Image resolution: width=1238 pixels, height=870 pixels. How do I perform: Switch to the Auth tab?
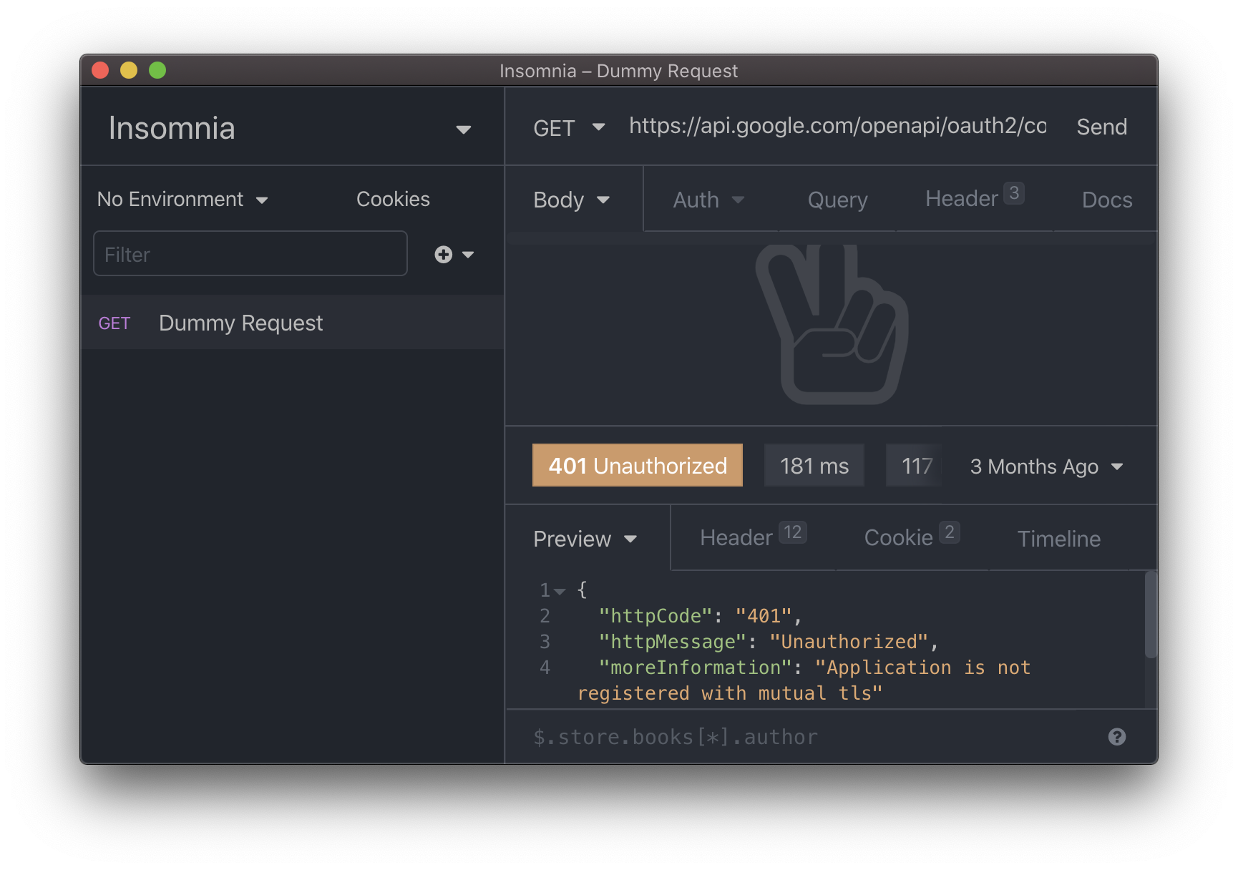(x=708, y=200)
